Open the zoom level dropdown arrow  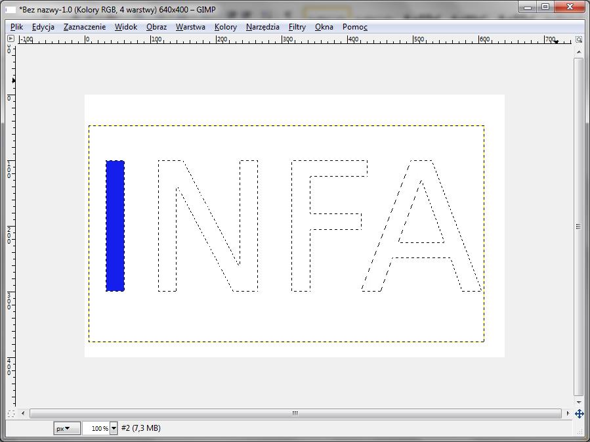tap(114, 428)
